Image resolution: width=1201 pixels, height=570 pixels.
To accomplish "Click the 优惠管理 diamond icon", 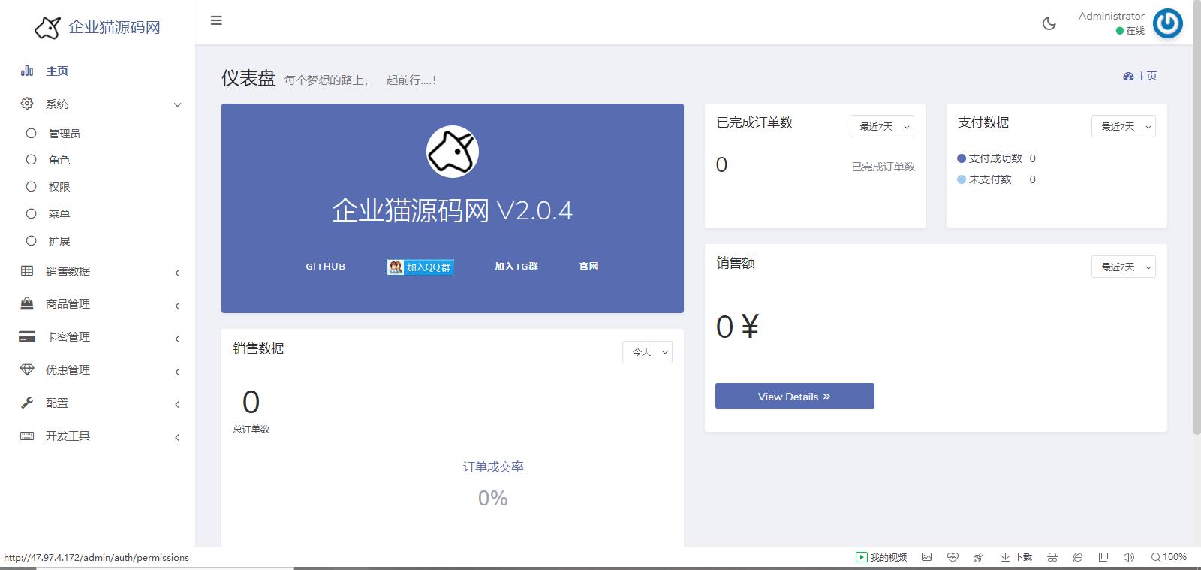I will 27,369.
